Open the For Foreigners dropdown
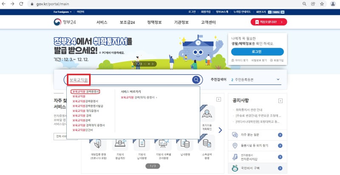 click(62, 12)
